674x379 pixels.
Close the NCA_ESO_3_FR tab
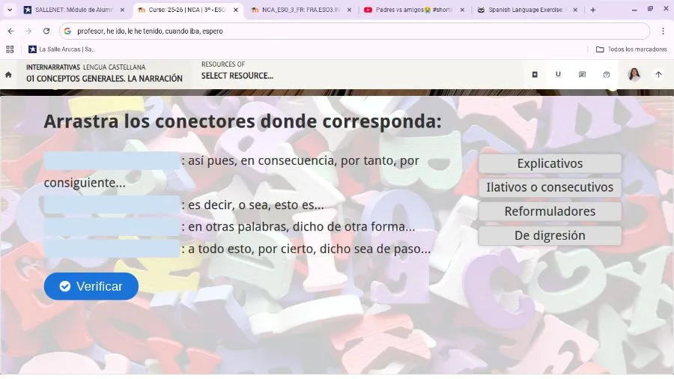(x=349, y=10)
